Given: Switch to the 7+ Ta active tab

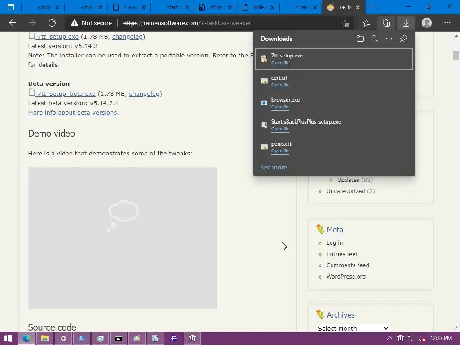Looking at the screenshot, I should point(344,7).
